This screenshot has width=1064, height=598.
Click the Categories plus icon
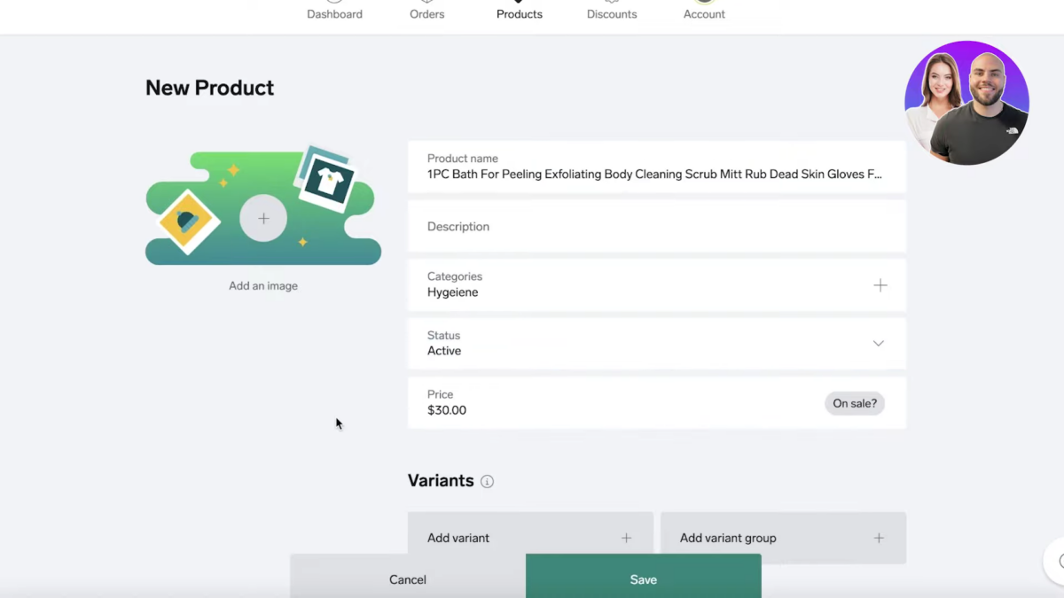click(880, 285)
